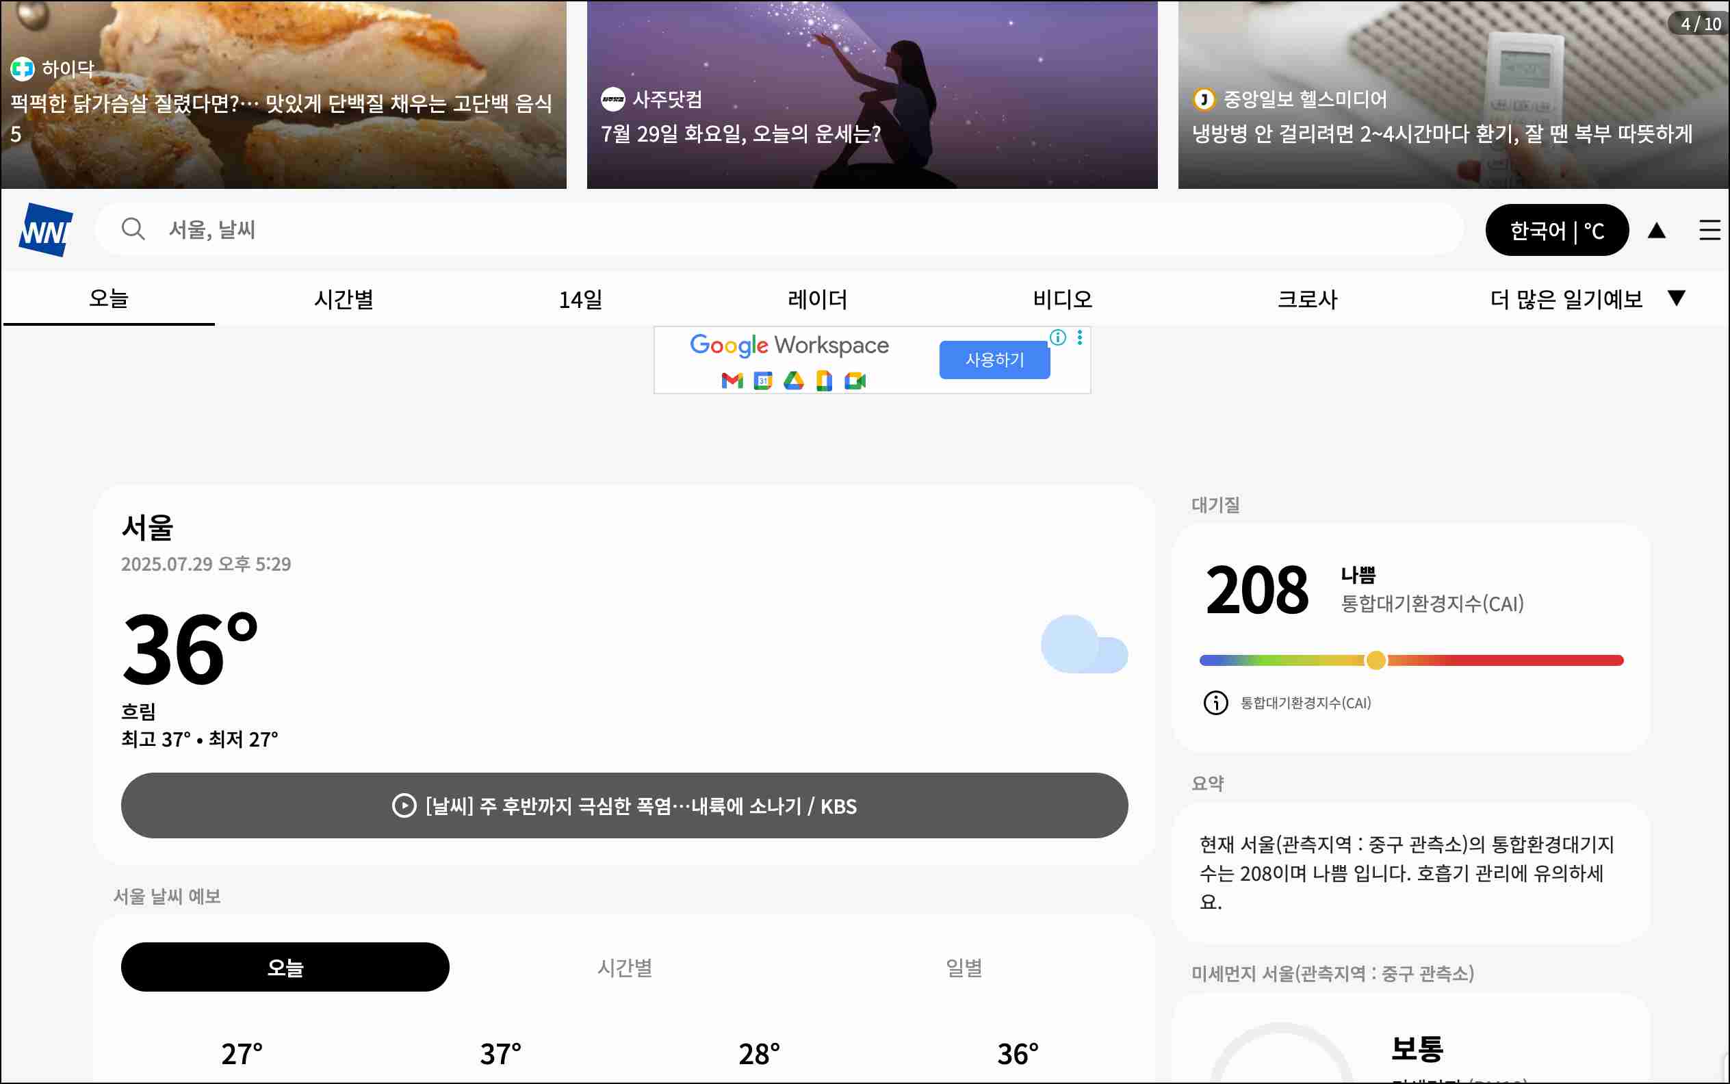Go to the 레이더 tab
This screenshot has width=1730, height=1084.
click(x=817, y=299)
